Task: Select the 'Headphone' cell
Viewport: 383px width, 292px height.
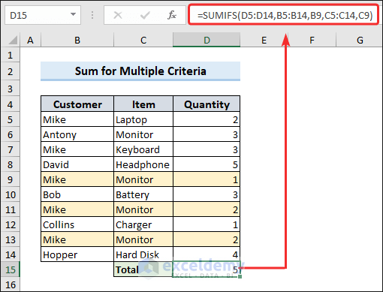Action: (x=143, y=164)
